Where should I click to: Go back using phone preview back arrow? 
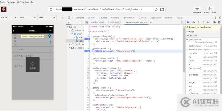14,31
